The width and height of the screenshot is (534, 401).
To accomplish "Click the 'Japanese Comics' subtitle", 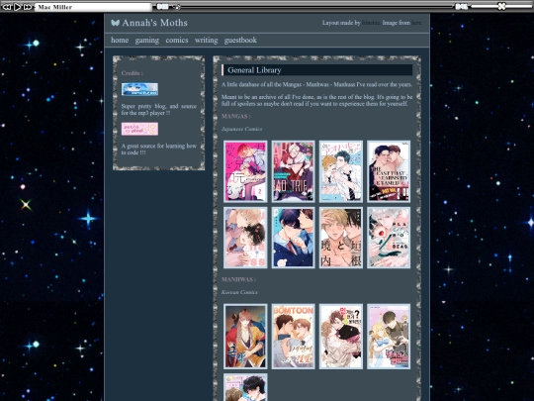I will [x=242, y=129].
